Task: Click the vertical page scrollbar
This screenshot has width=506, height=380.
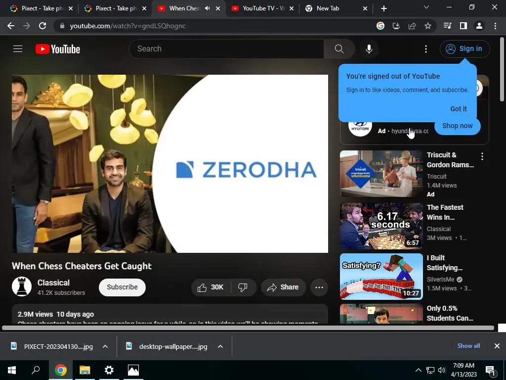Action: [x=502, y=69]
